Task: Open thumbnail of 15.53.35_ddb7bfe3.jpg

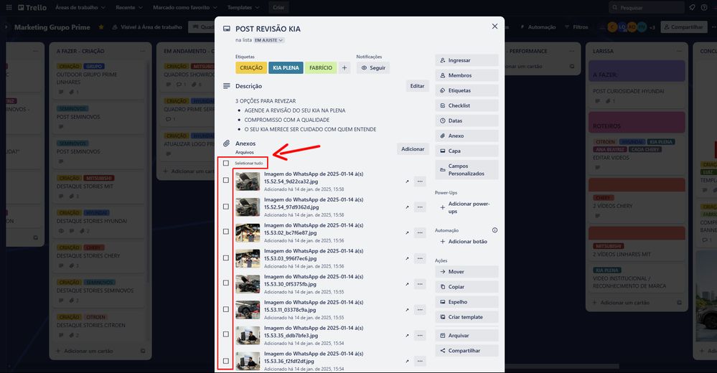Action: click(248, 336)
